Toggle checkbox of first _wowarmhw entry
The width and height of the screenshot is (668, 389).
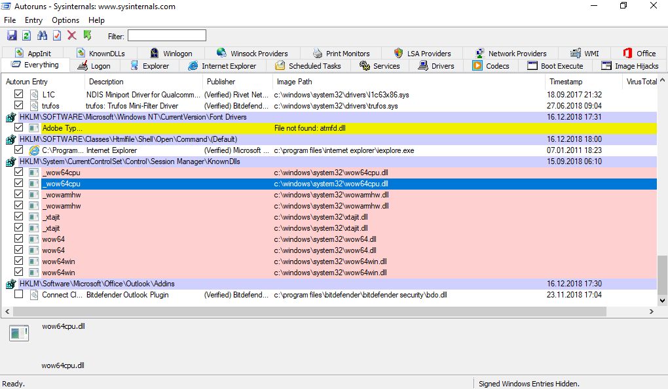(x=19, y=194)
